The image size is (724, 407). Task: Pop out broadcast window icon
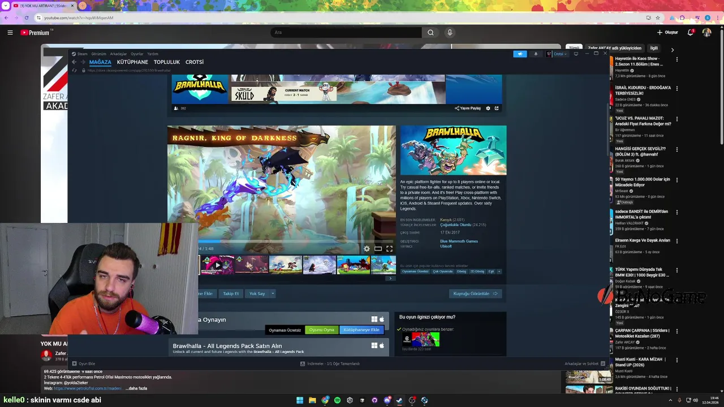[497, 108]
